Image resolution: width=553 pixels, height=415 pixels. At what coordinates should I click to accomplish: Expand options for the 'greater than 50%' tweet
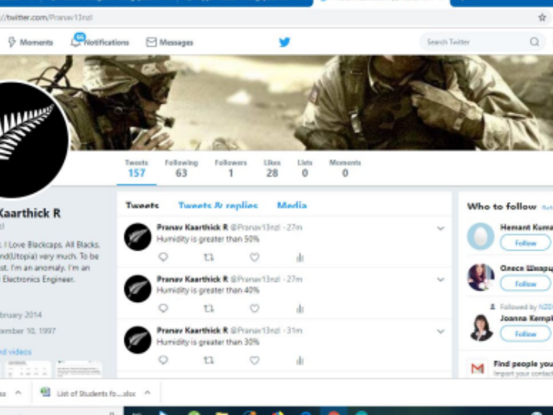tap(441, 228)
